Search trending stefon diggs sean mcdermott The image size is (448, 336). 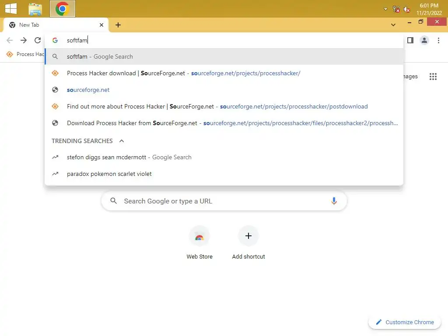click(224, 157)
